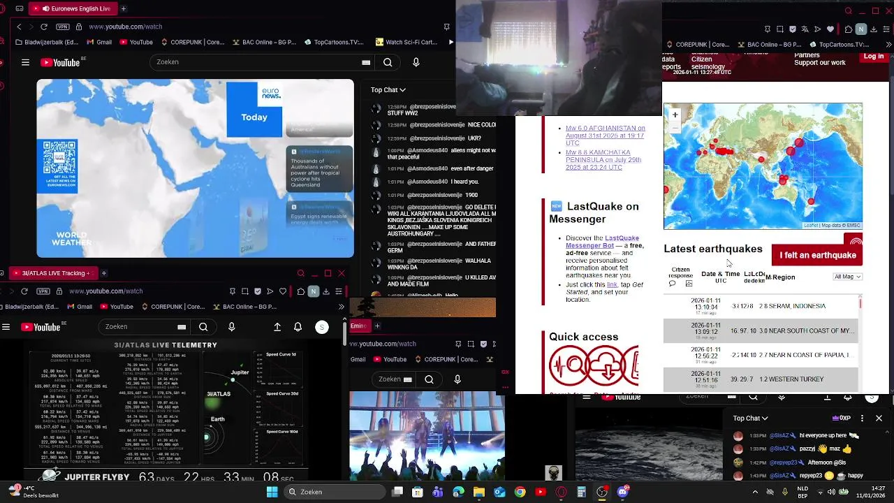The image size is (894, 503).
Task: Reload the Euronews English Live page
Action: pos(44,27)
